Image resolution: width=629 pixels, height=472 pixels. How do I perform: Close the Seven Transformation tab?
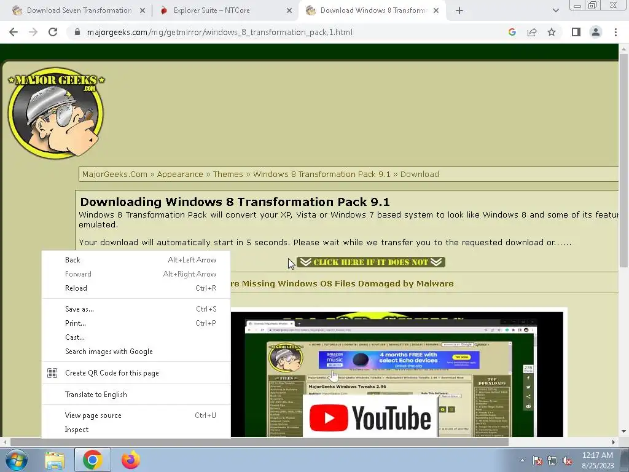[x=143, y=11]
